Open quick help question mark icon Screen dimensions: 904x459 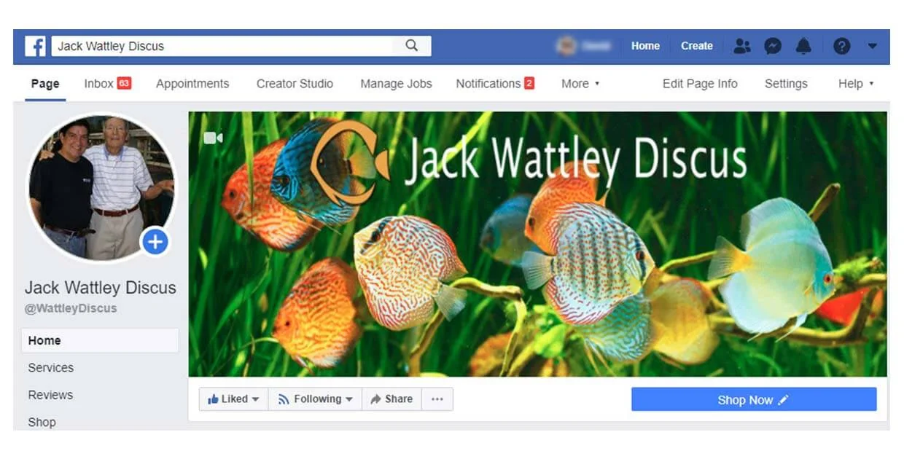[x=842, y=46]
